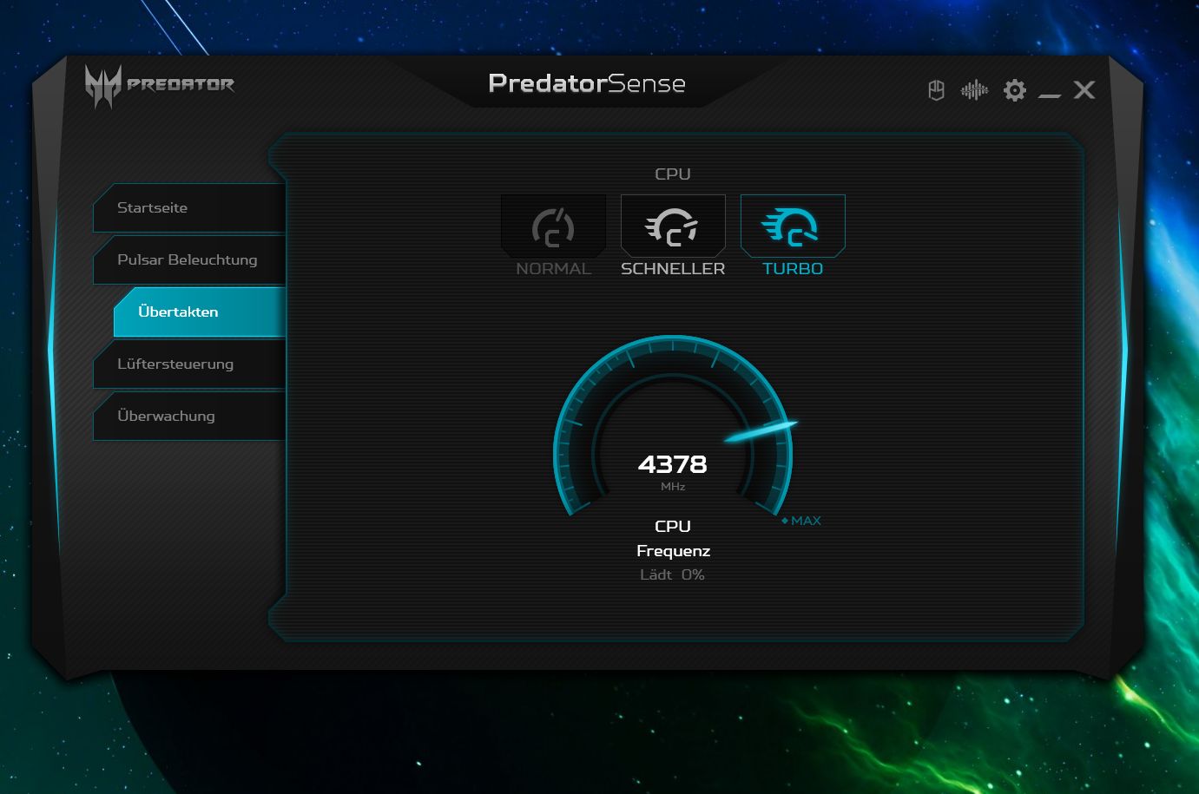The image size is (1199, 794).
Task: Click the PredatorSense title text
Action: coord(587,83)
